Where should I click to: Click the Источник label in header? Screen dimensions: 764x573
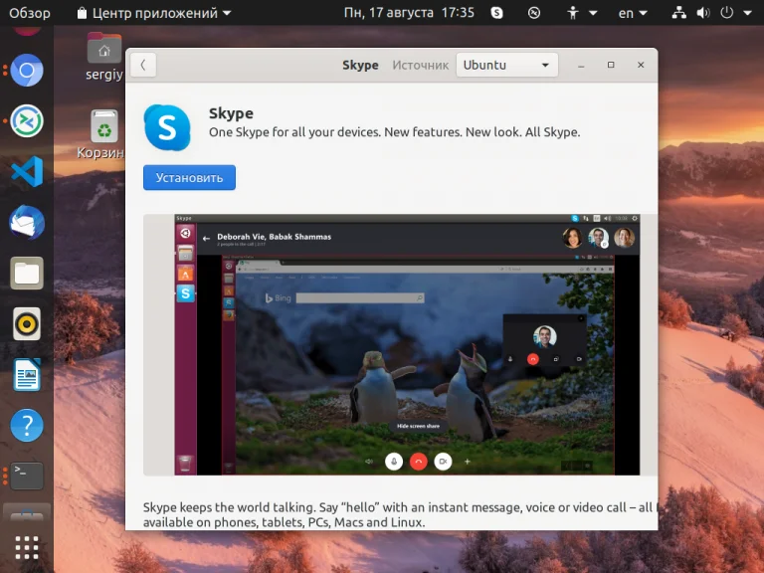(x=420, y=65)
